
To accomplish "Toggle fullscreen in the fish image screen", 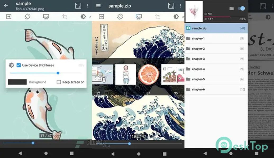I will coord(78,6).
